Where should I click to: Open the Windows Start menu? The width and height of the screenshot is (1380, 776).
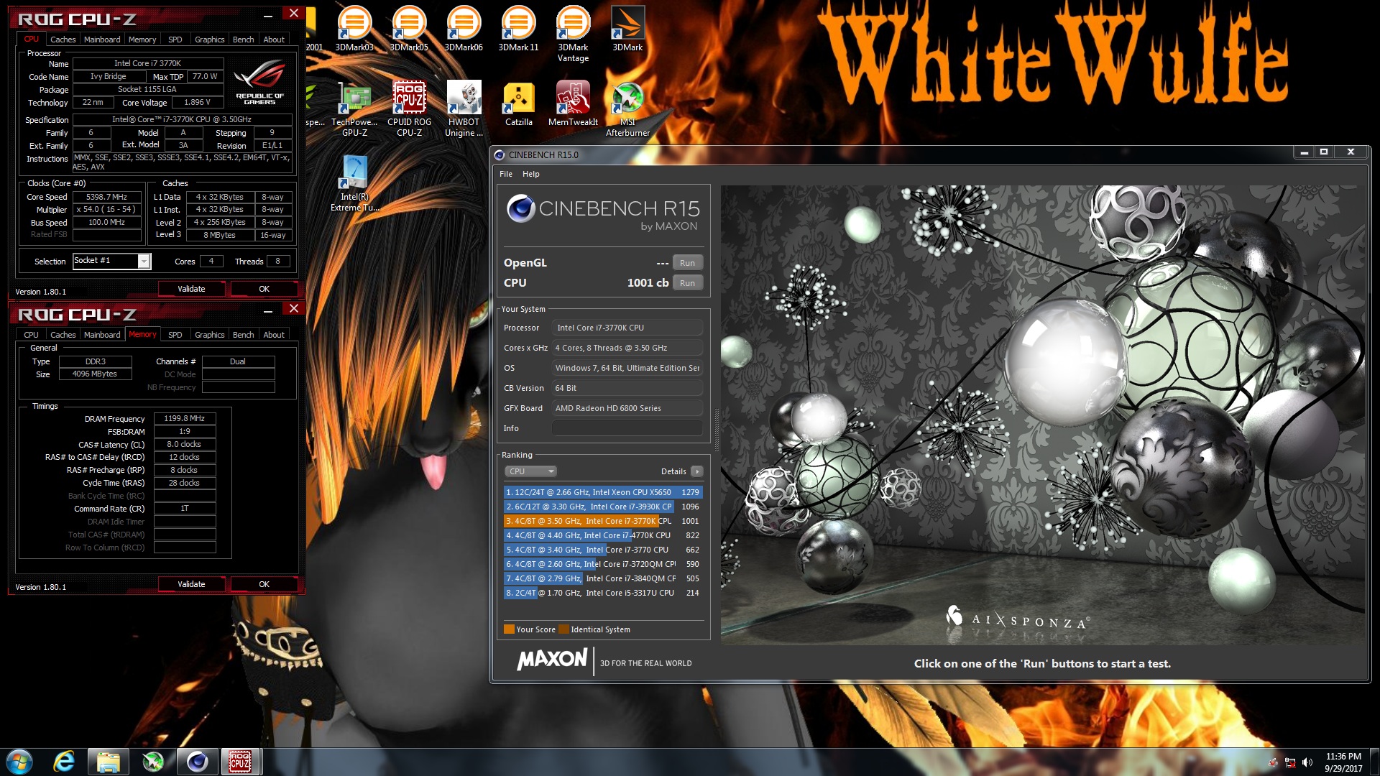19,762
